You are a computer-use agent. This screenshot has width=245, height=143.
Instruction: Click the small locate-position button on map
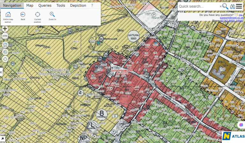[5, 59]
